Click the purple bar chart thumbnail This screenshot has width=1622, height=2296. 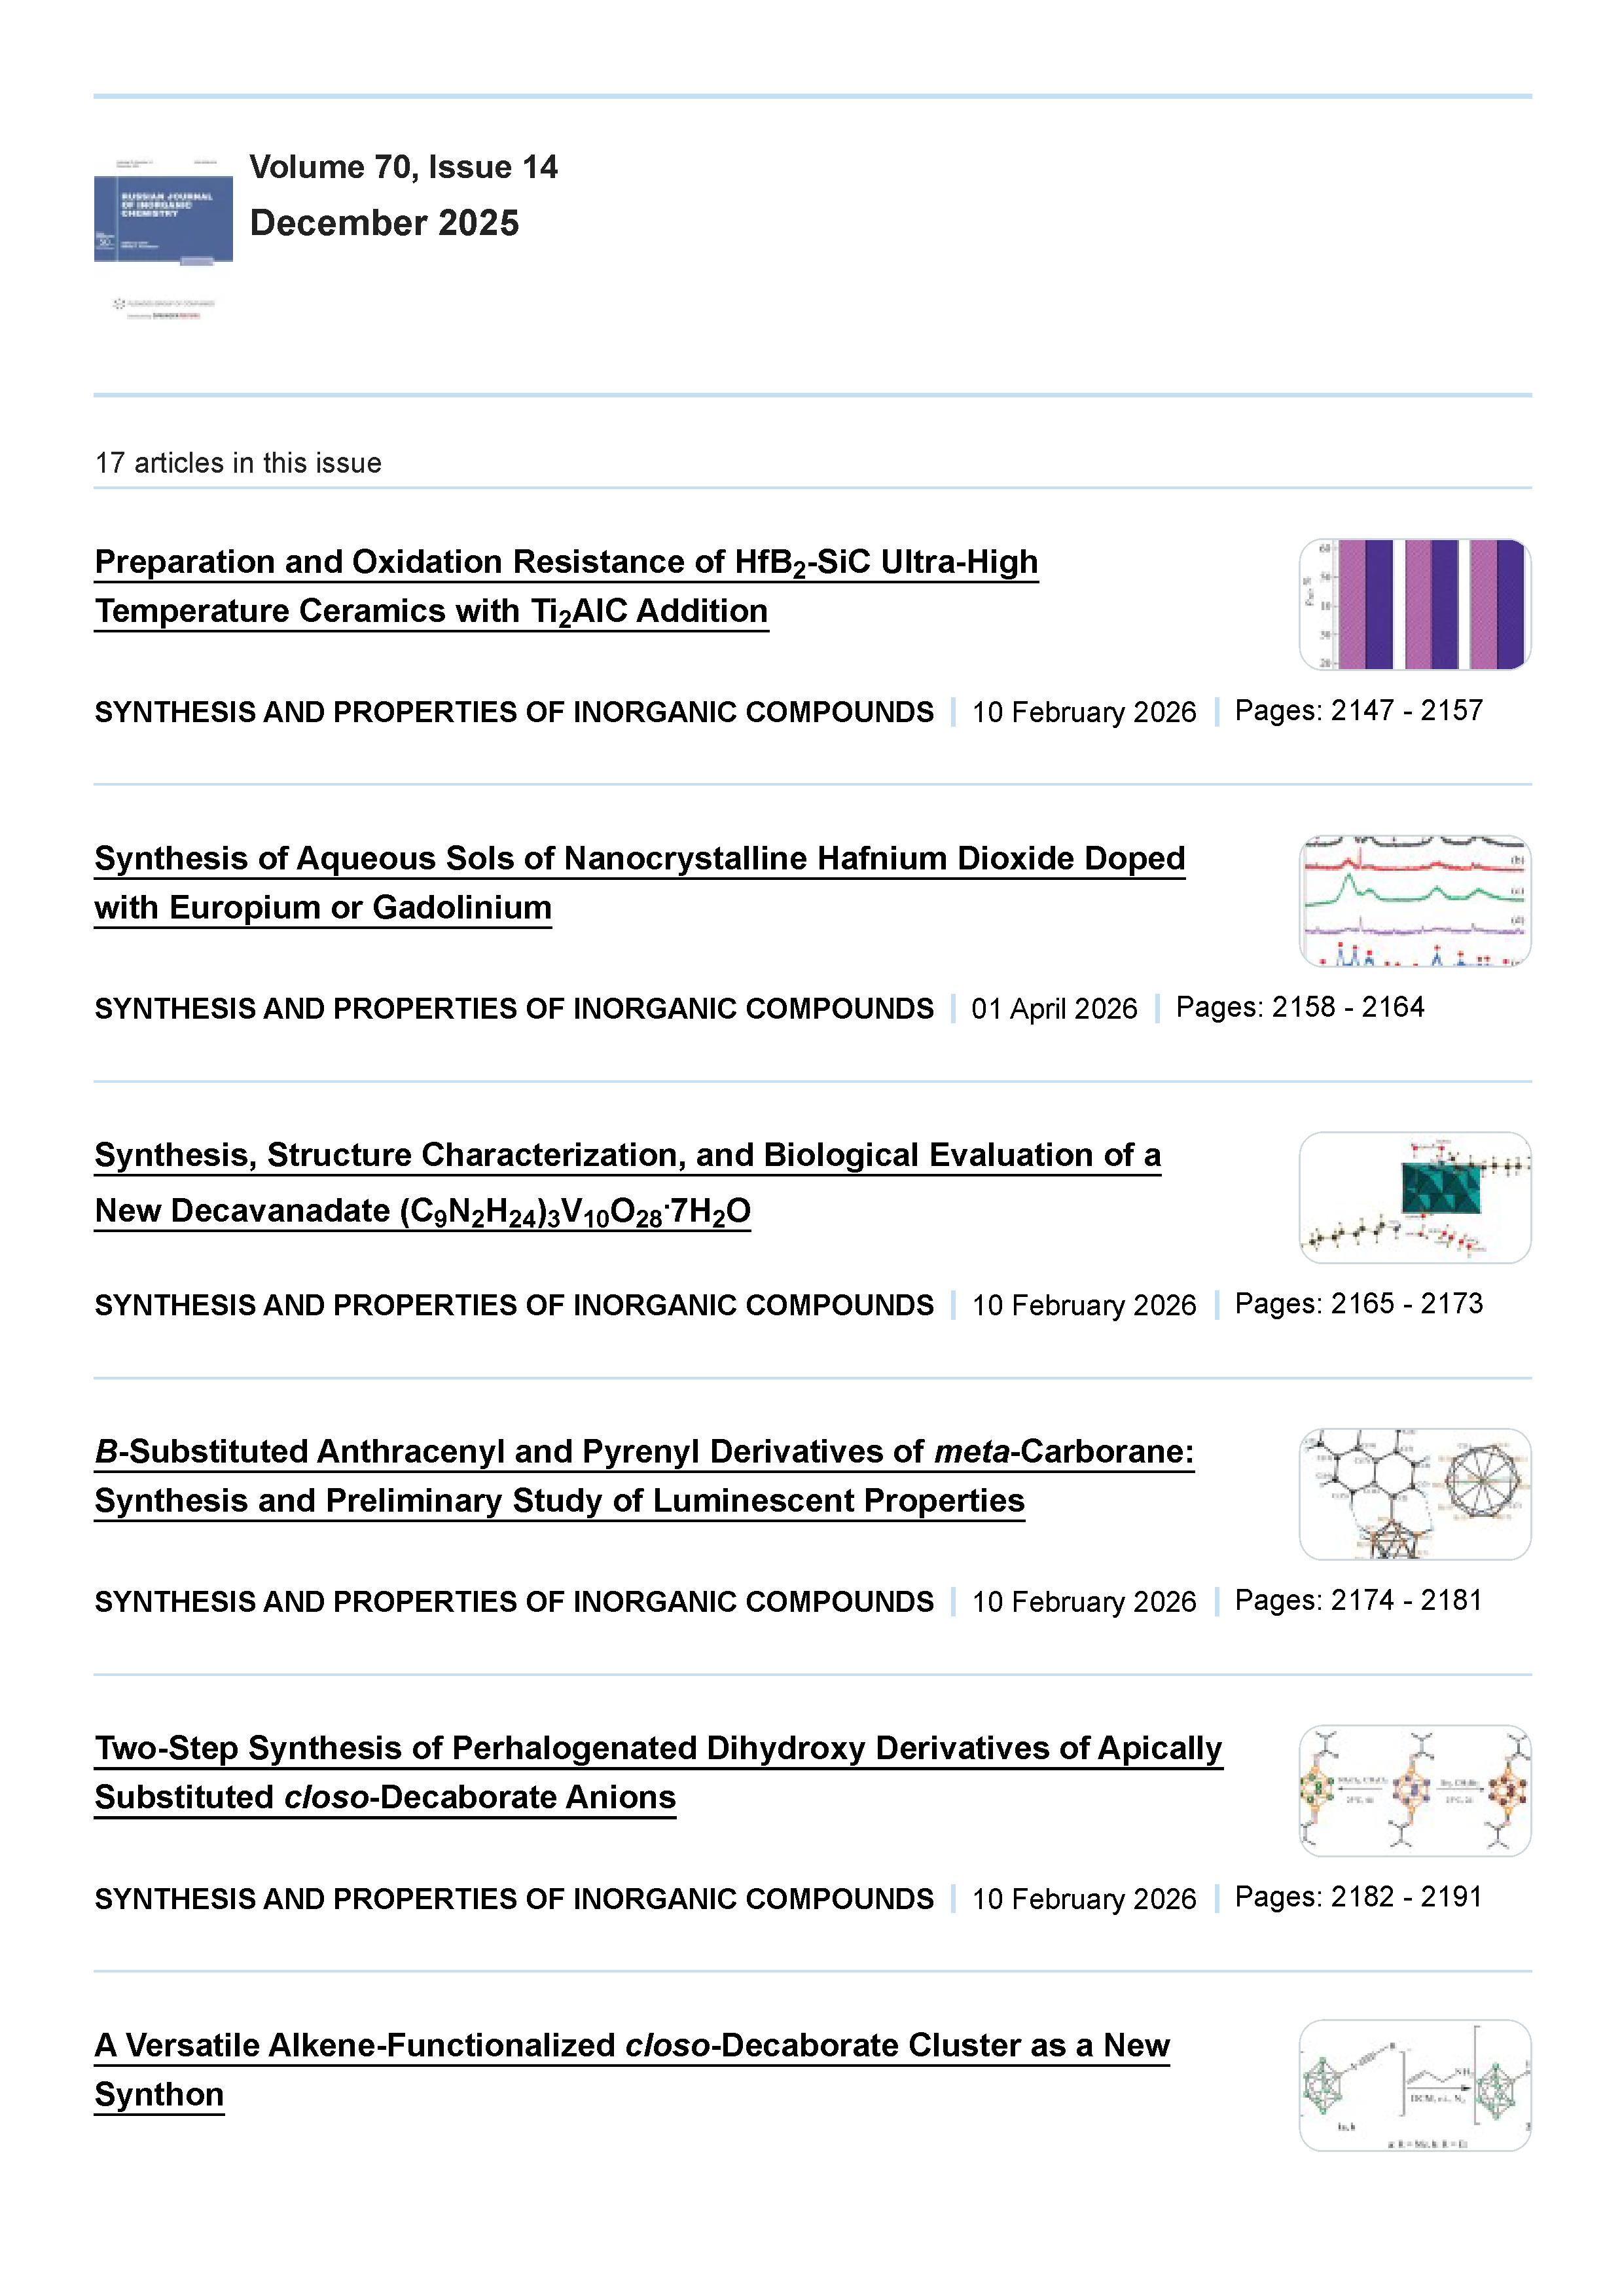(1414, 604)
